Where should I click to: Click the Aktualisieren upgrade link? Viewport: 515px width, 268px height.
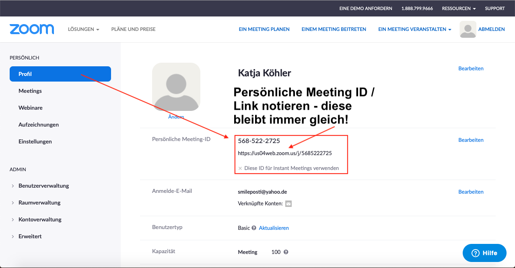point(274,228)
